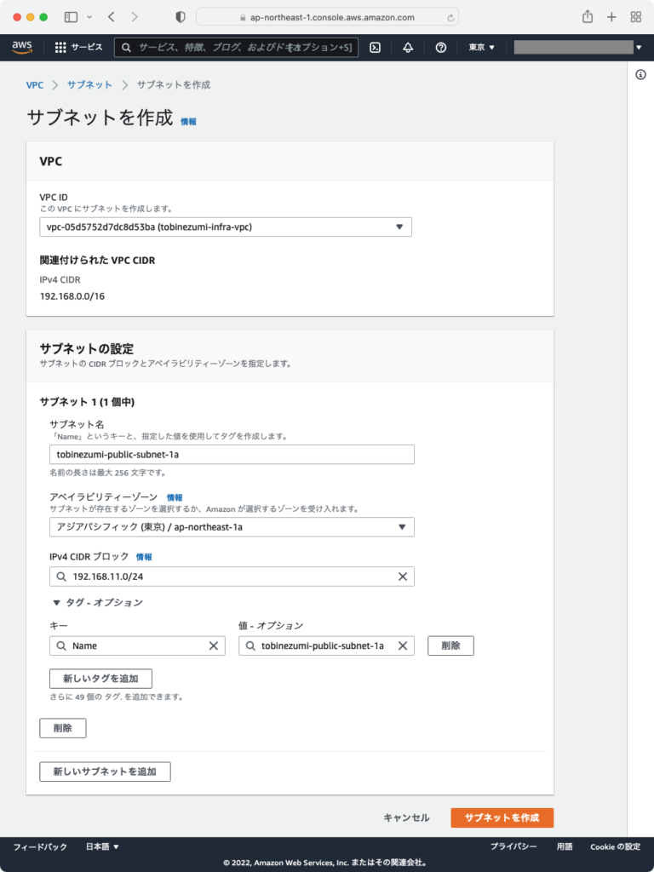Click 情報 link beside page title
654x872 pixels.
tap(188, 122)
